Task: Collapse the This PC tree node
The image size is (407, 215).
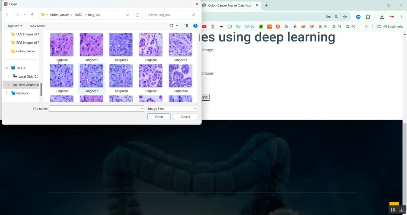Action: [x=7, y=68]
